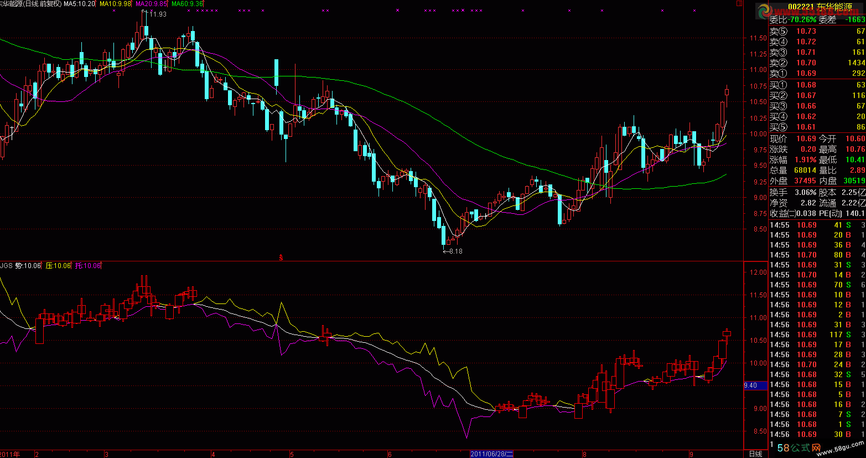Screen dimensions: 866x458
Task: Select the 14:55 10.70 80 B tick row
Action: tap(817, 255)
